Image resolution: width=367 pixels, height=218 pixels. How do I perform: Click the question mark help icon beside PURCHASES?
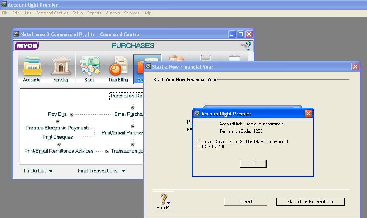tap(248, 46)
